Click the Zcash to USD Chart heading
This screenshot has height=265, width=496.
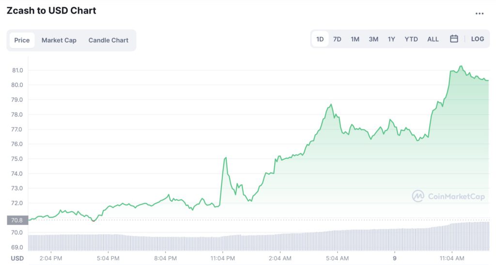tap(51, 11)
